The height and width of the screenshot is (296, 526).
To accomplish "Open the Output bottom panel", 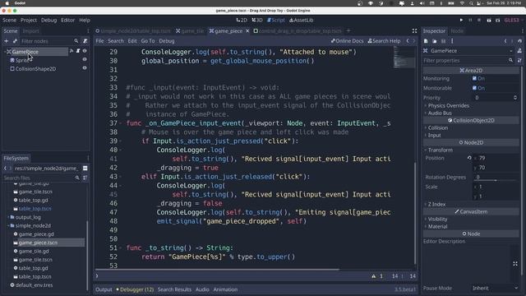I will tap(104, 289).
